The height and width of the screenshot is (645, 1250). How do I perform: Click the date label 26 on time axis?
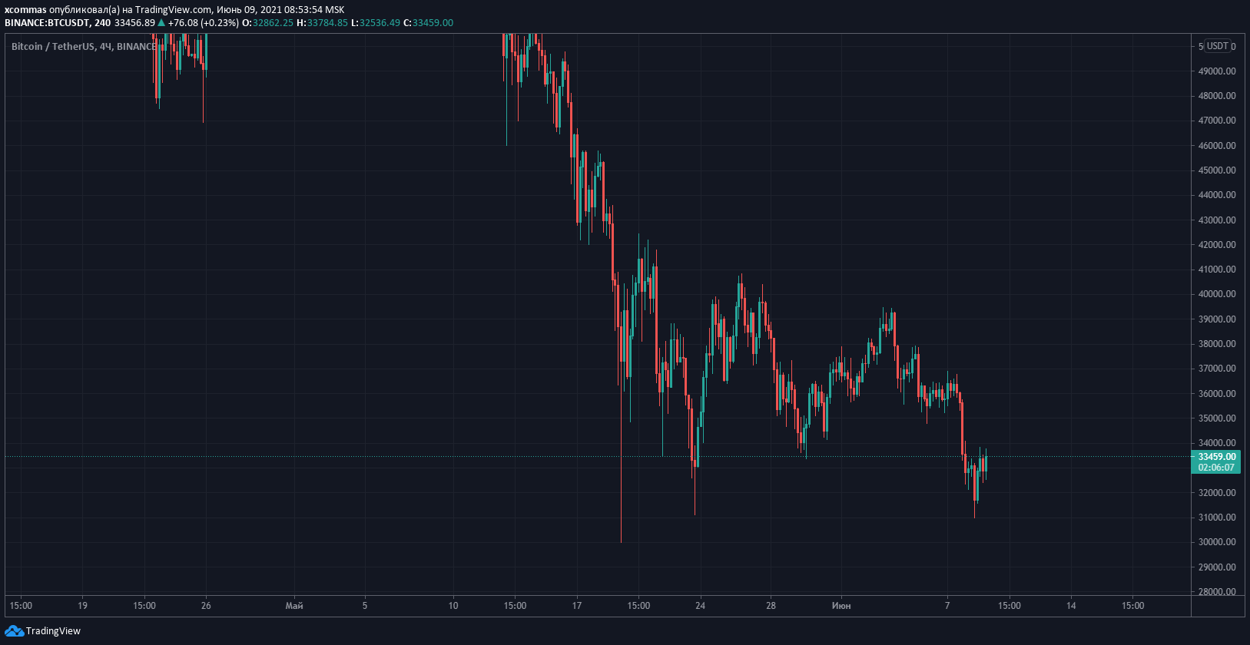click(x=206, y=606)
